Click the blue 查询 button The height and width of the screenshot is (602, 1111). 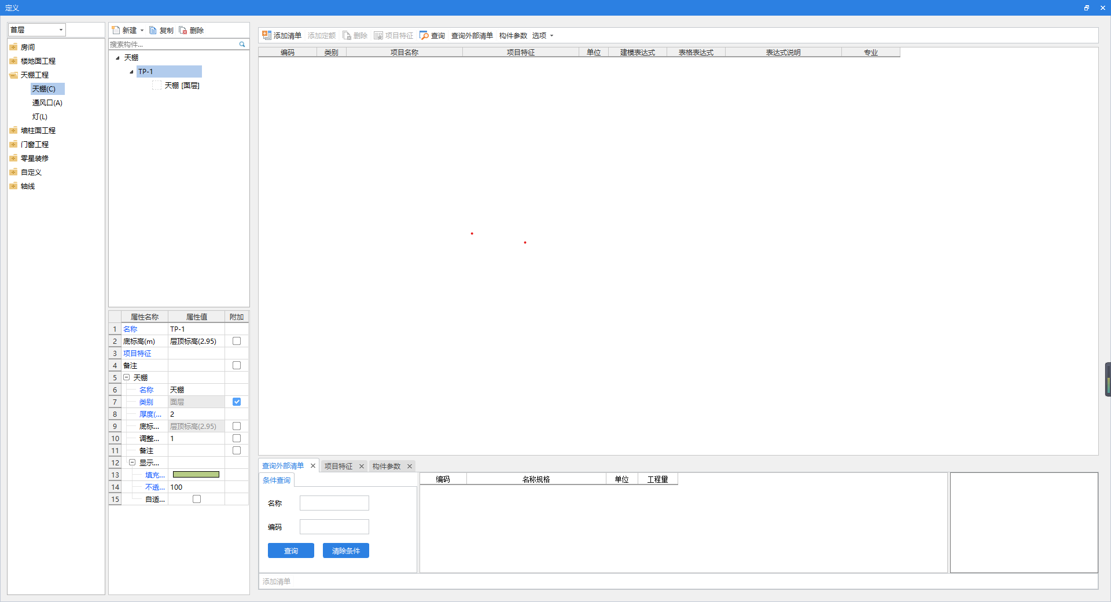point(291,550)
